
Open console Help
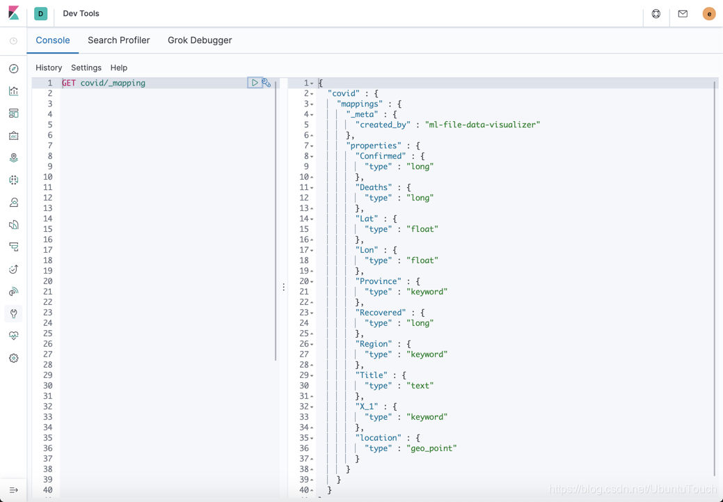[x=118, y=68]
